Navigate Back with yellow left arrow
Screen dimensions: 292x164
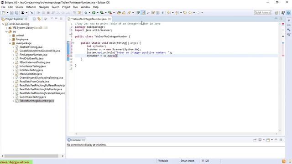[190, 13]
